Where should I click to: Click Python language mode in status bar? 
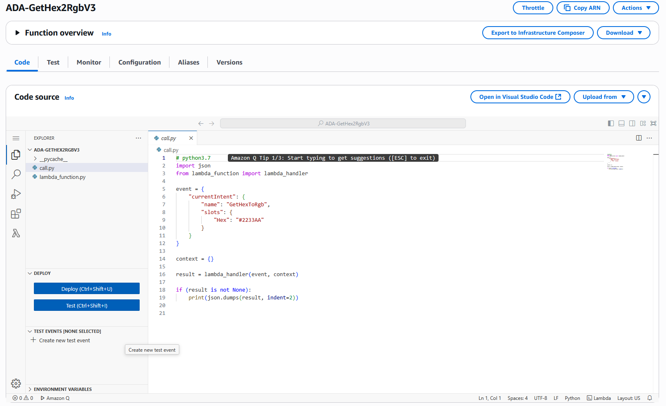(x=572, y=398)
